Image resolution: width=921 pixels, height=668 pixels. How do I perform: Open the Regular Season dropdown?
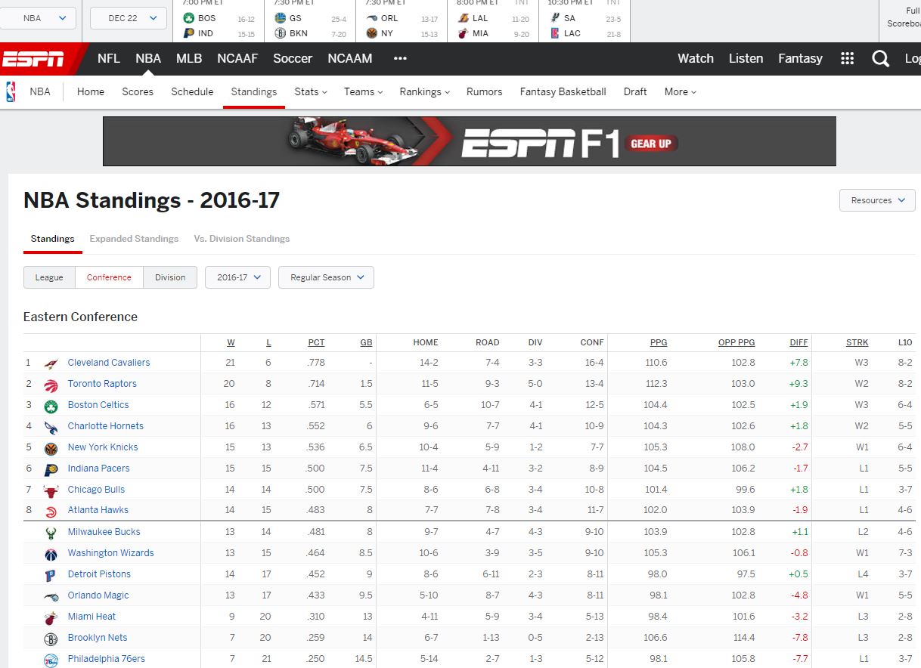pos(326,277)
